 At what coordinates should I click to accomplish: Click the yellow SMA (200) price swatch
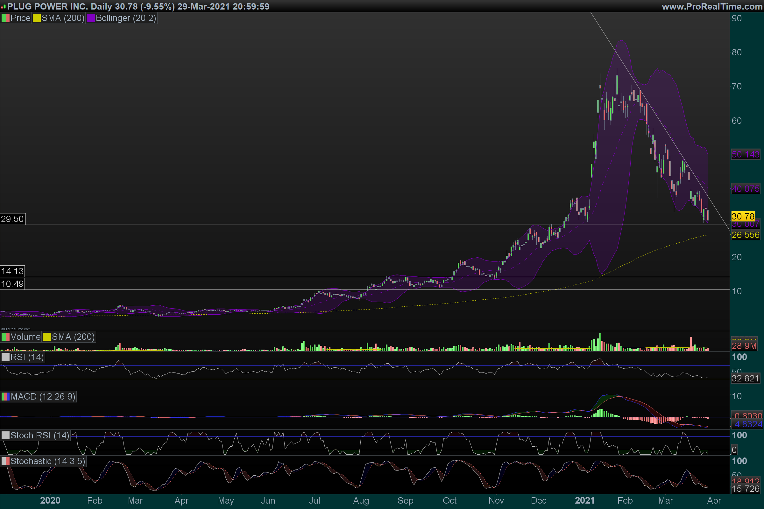36,18
